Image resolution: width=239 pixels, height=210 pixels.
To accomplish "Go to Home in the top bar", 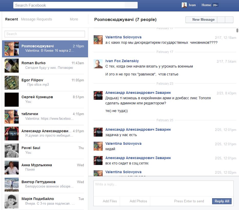I will 206,5.
